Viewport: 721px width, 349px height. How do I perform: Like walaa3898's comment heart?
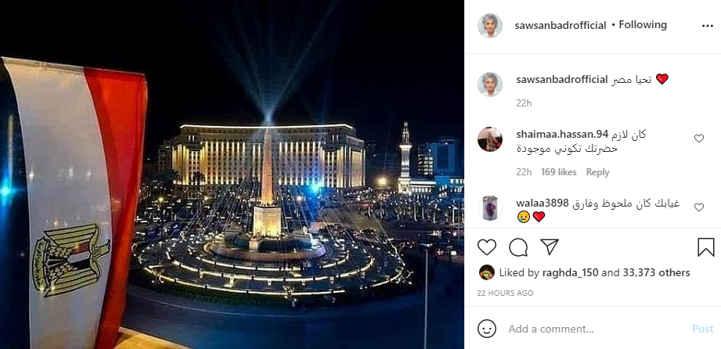tap(699, 207)
